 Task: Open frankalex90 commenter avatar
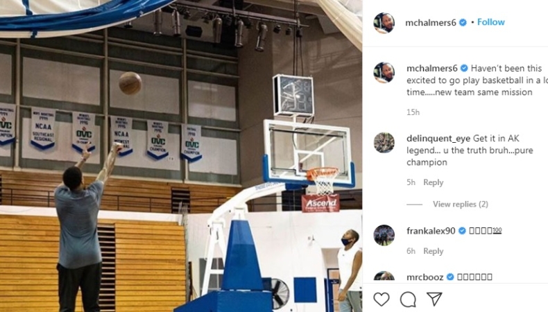point(384,235)
